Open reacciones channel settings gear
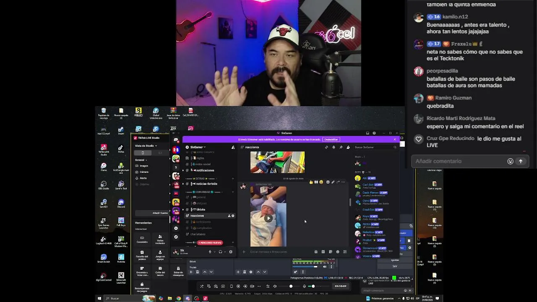537x302 pixels. (x=233, y=216)
